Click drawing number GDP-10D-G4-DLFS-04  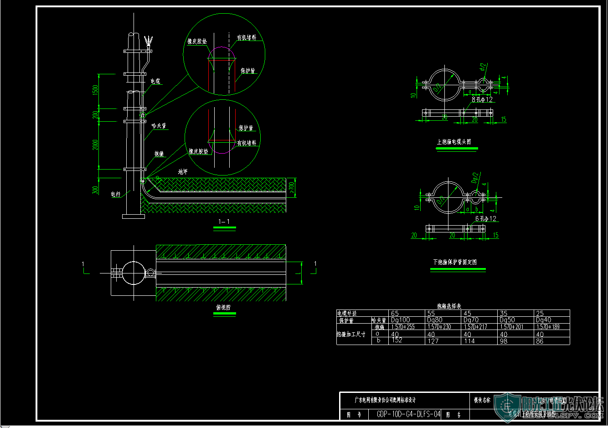pyautogui.click(x=409, y=414)
